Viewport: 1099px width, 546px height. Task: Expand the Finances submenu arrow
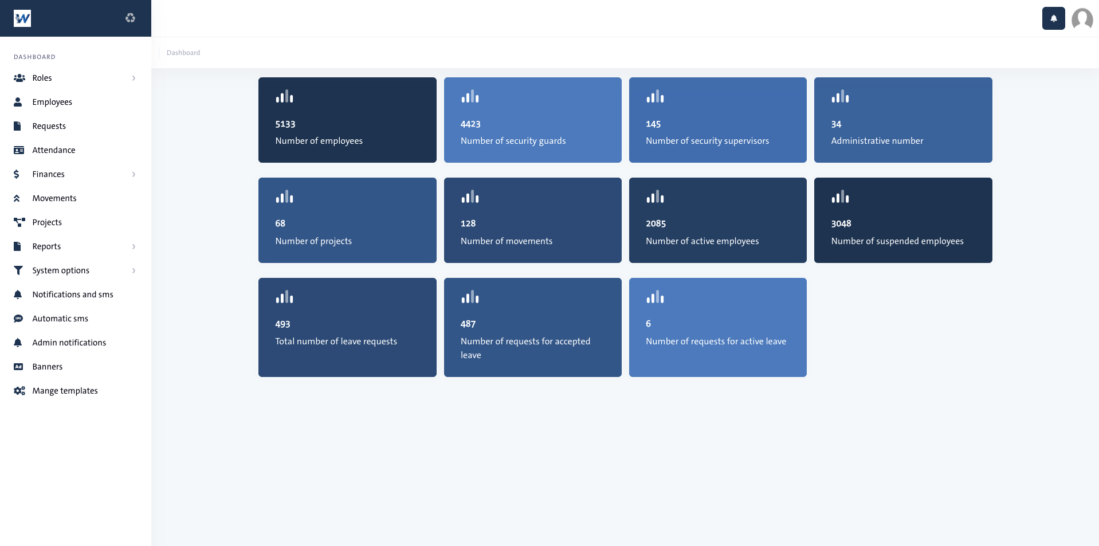134,174
